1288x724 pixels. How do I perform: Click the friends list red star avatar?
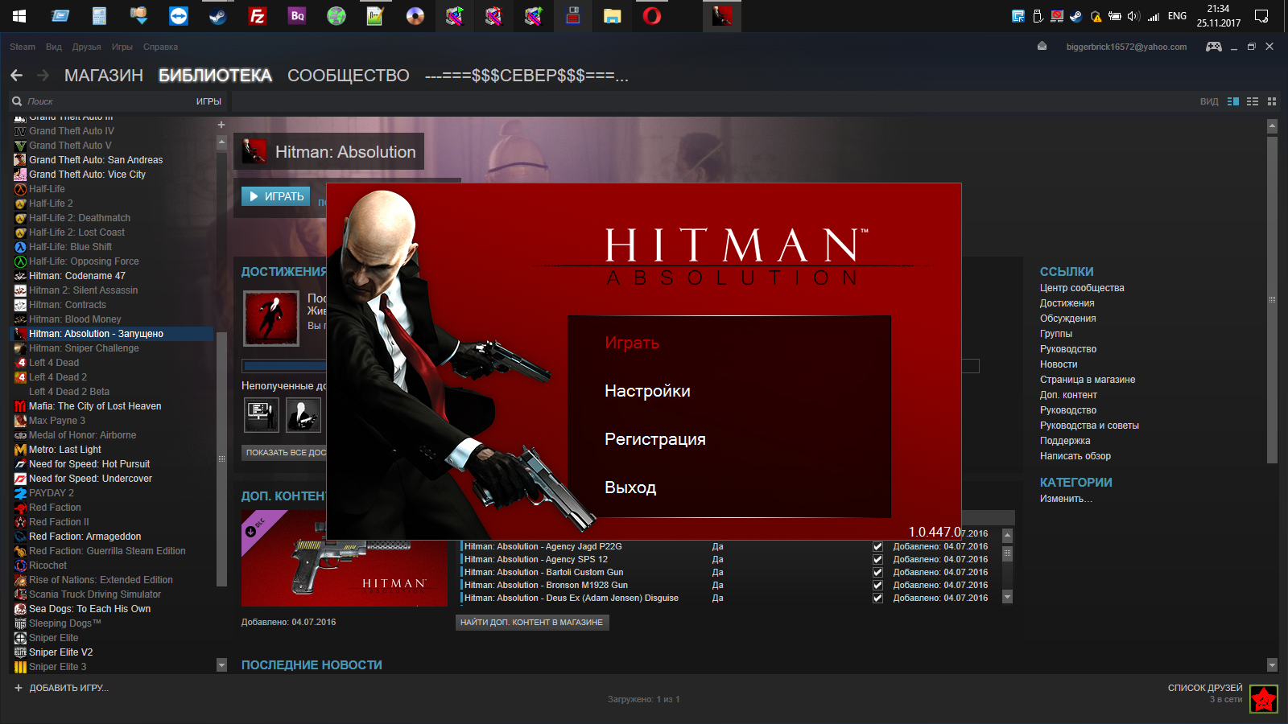click(1264, 699)
